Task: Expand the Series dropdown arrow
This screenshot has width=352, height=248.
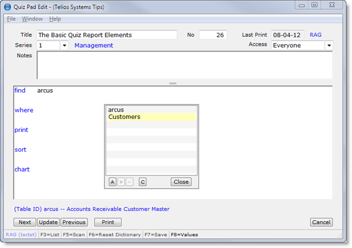Action: coord(64,46)
